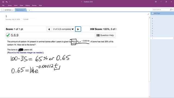174x98 pixels.
Task: Select page 7 in page list
Action: 152,36
